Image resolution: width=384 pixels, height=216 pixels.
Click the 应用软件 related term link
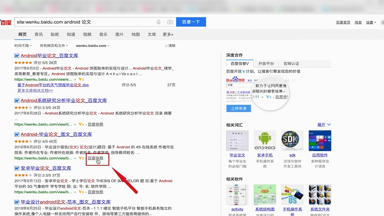[320, 155]
